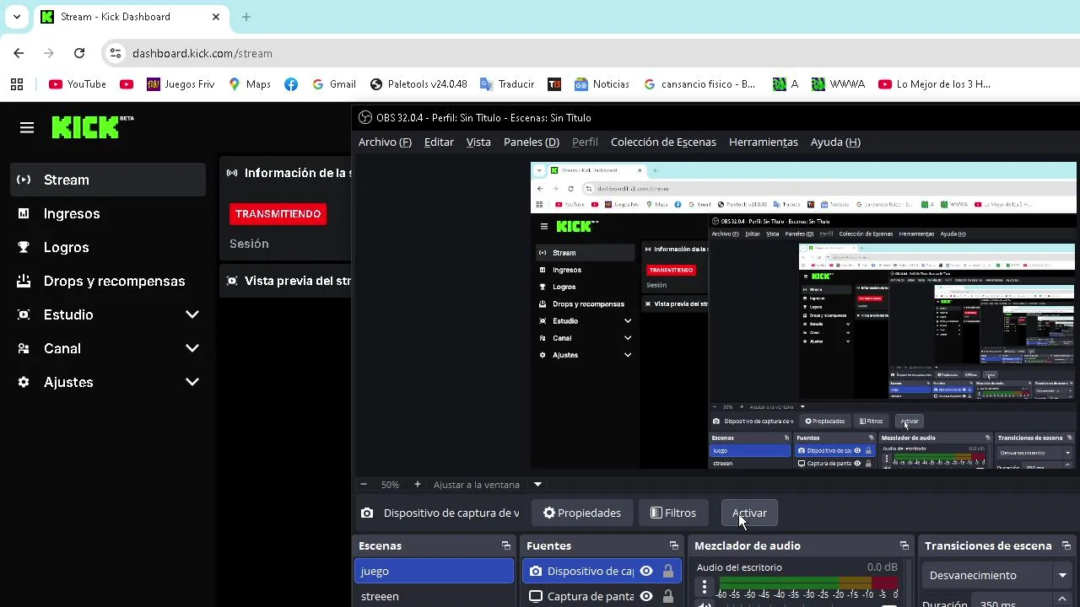Zoom in the OBS preview (plus)
The width and height of the screenshot is (1080, 607).
pos(417,484)
